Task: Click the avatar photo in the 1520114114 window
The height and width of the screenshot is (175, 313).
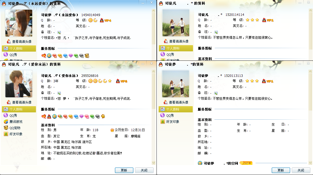Action: (x=176, y=23)
